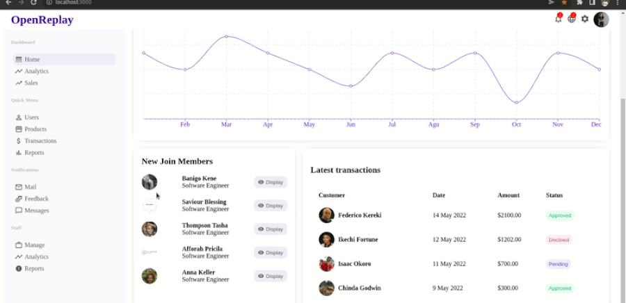Open the browser extensions puzzle icon
Screen dimensions: 626x303
point(579,2)
